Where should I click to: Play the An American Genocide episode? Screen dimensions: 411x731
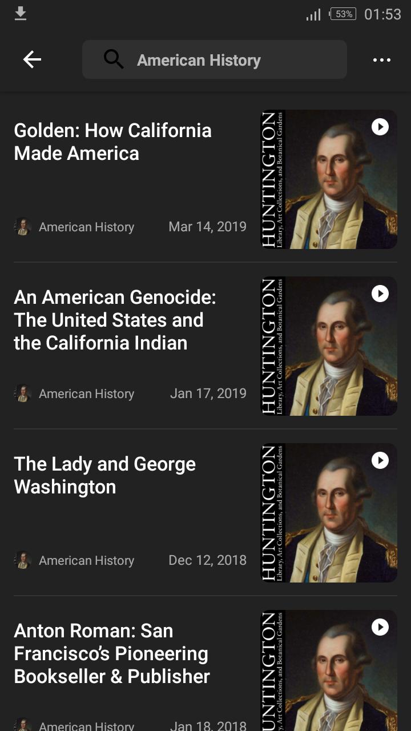(x=380, y=294)
